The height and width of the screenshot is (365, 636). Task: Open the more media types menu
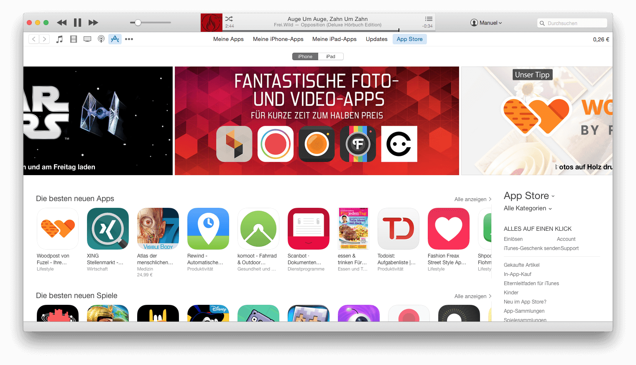coord(129,39)
